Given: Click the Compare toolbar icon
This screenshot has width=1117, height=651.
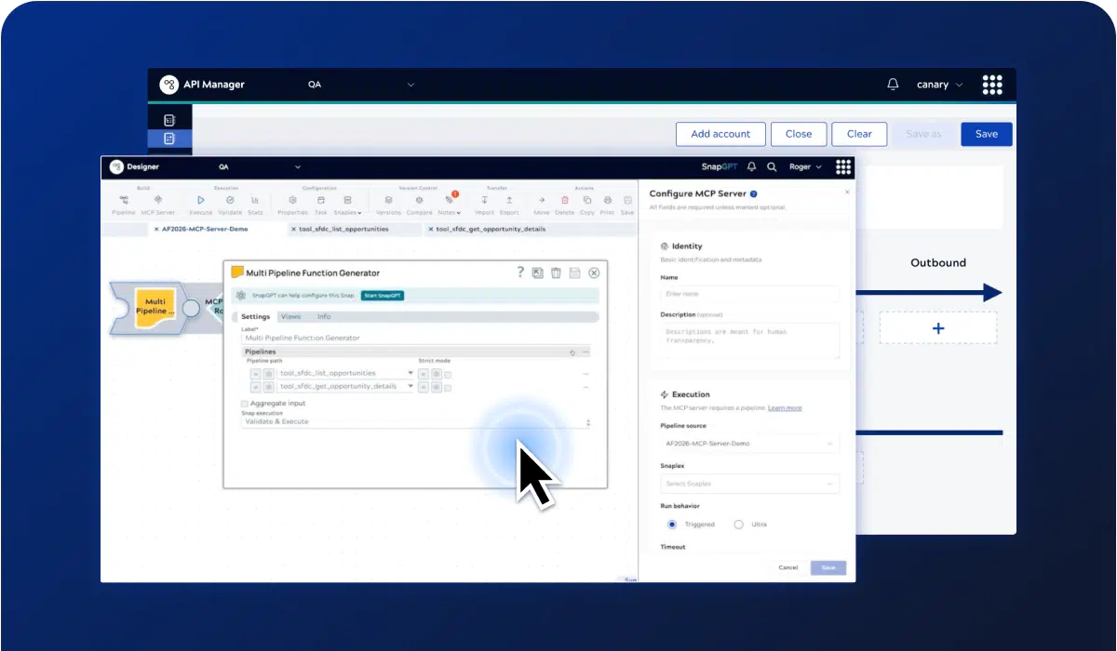Looking at the screenshot, I should pyautogui.click(x=419, y=200).
